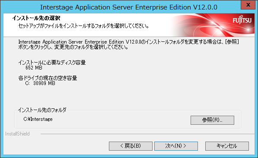
Task: Click the ボタンをクリックし second instruction line
Action: [x=73, y=47]
